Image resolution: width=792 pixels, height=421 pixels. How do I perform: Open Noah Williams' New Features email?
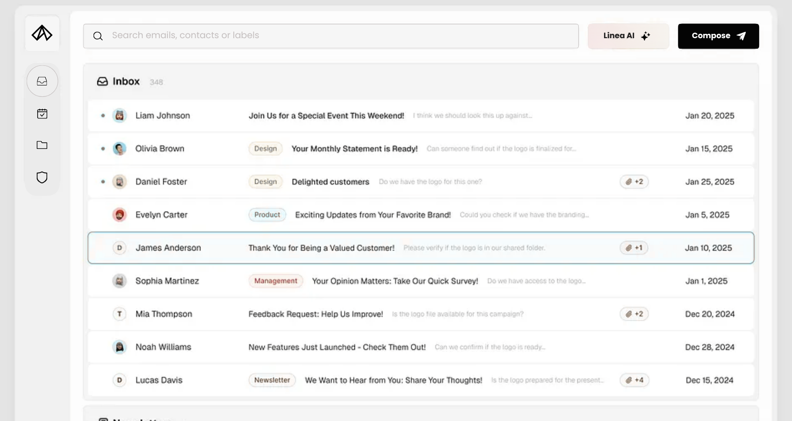pyautogui.click(x=421, y=347)
